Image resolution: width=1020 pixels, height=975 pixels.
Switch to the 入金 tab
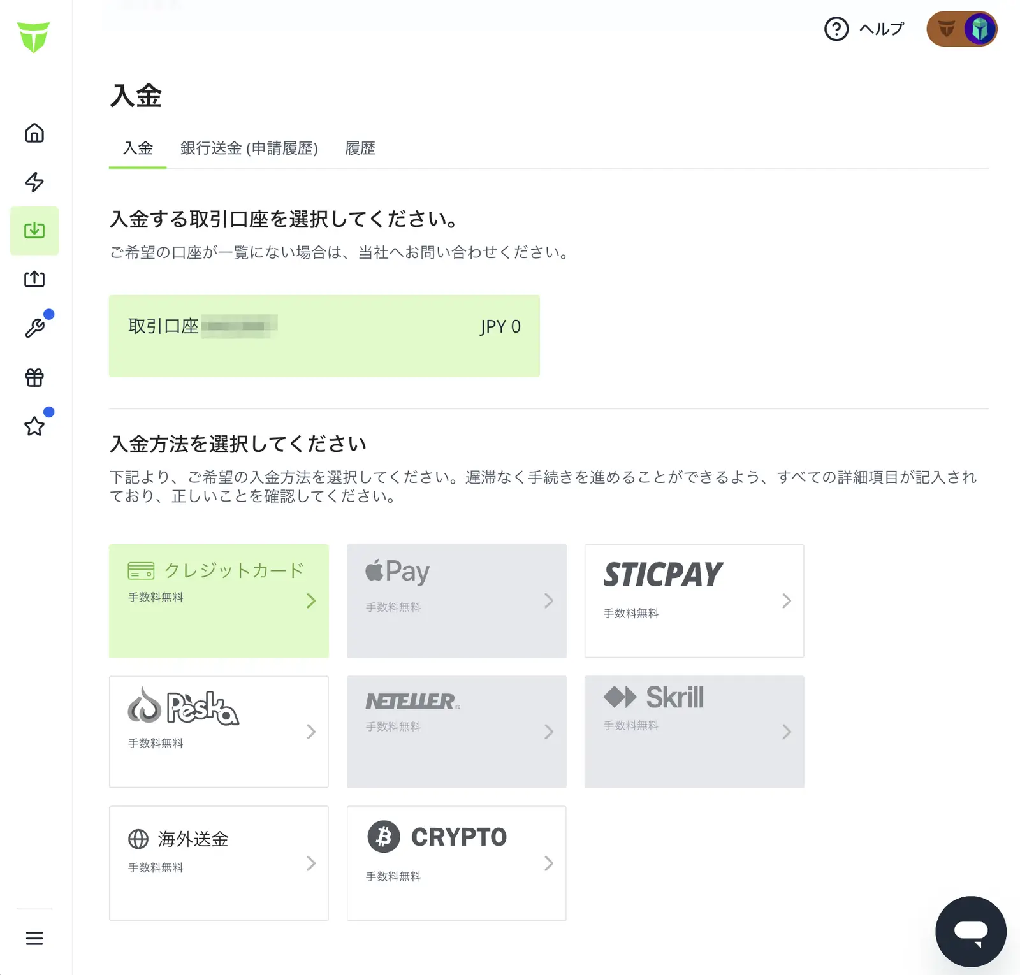click(138, 148)
